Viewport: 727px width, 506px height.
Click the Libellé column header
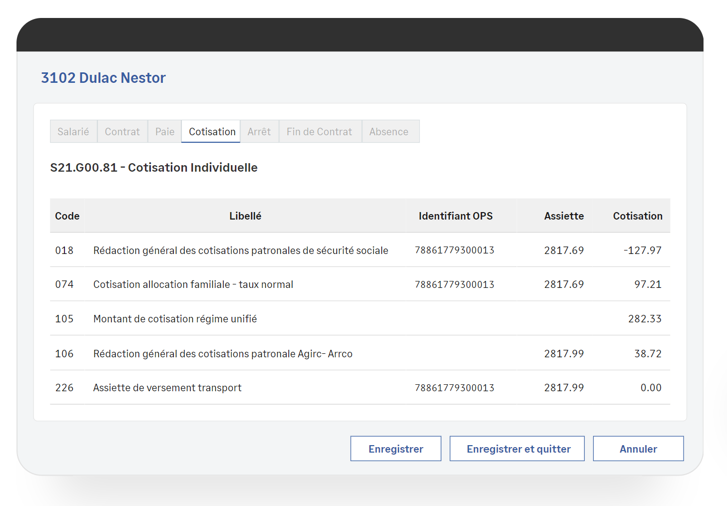pyautogui.click(x=245, y=216)
